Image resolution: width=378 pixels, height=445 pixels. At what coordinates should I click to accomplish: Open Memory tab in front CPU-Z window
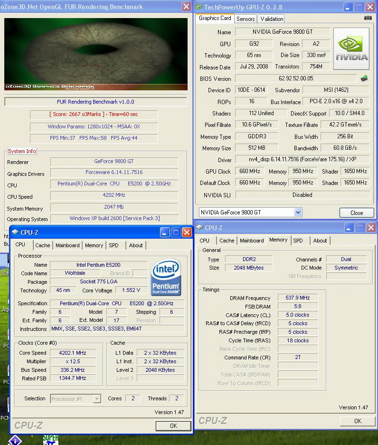pos(94,245)
